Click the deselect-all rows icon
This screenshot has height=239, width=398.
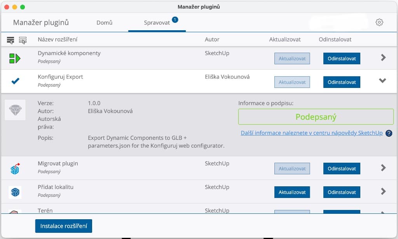pos(23,40)
